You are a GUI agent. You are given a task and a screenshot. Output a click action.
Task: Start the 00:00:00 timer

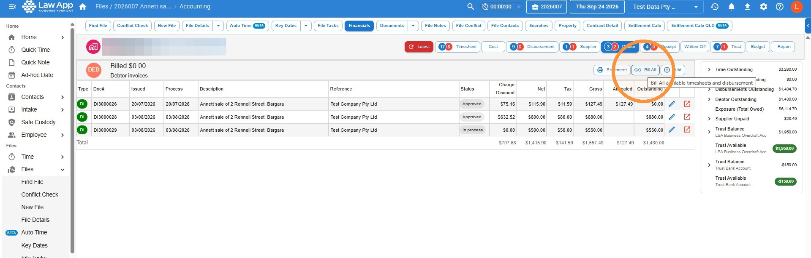[502, 7]
